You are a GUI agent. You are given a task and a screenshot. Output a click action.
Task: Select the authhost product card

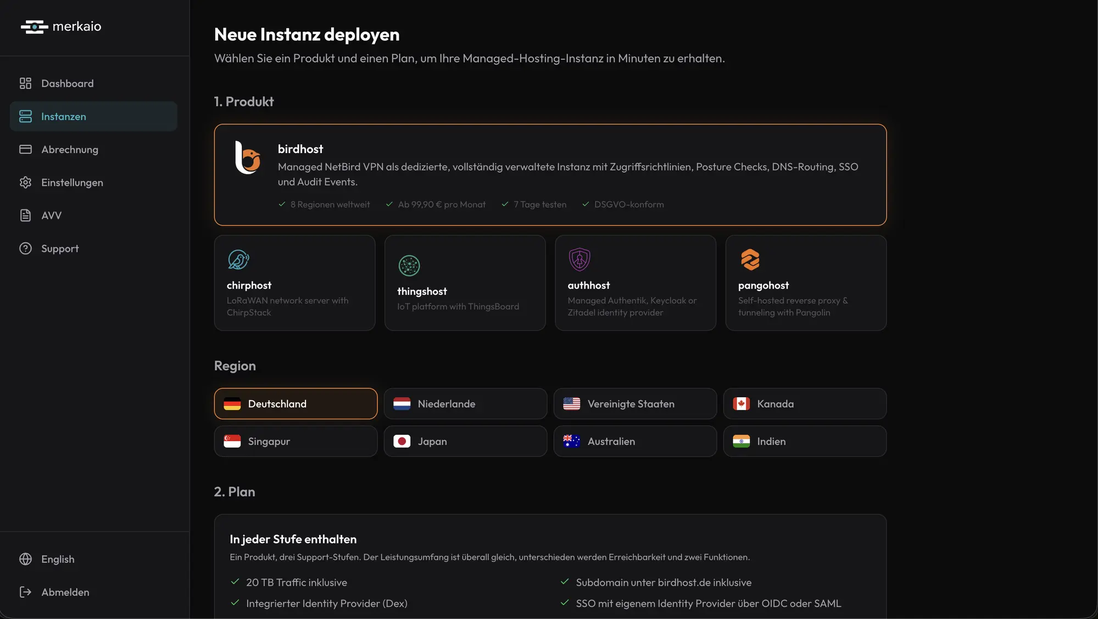(636, 283)
